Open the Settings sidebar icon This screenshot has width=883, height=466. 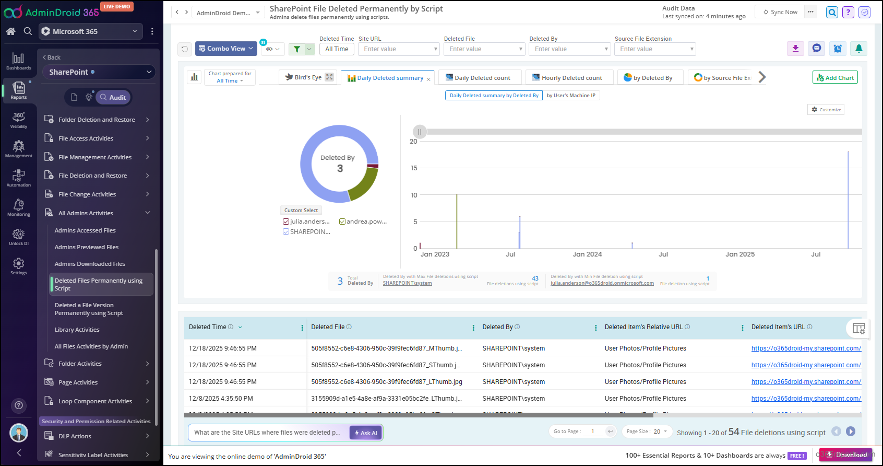(18, 266)
